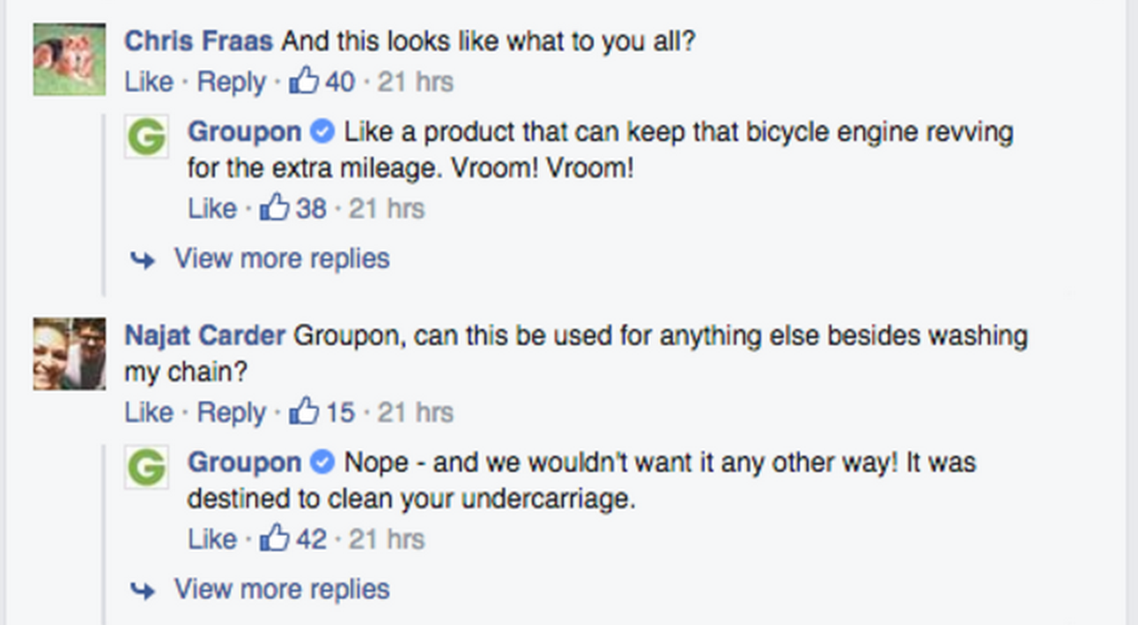Image resolution: width=1138 pixels, height=625 pixels.
Task: Open Chris Fraas profile picture
Action: [70, 59]
